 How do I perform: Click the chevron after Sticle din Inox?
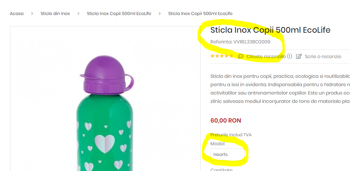(x=78, y=14)
